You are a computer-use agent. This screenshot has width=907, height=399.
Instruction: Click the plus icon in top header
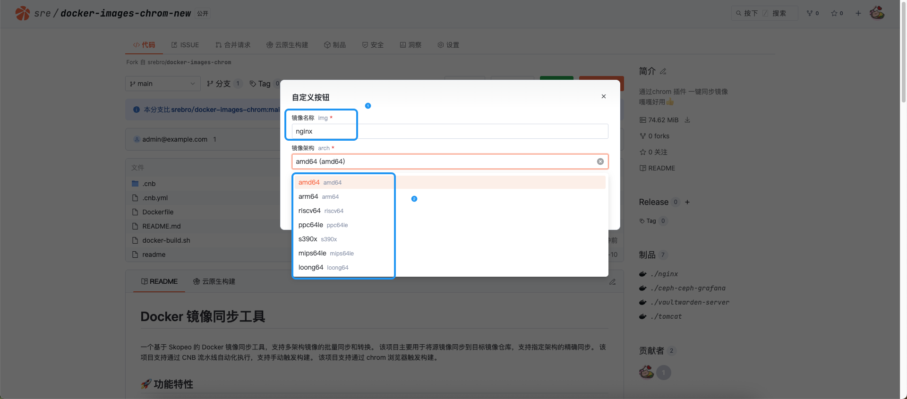(858, 13)
